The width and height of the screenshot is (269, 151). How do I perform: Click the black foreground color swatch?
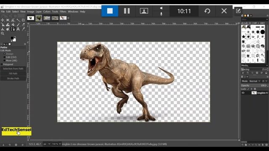click(x=12, y=38)
